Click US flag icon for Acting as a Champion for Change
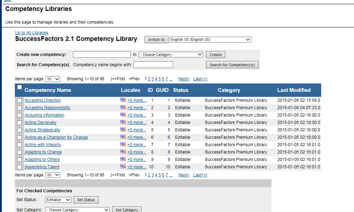Image resolution: width=354 pixels, height=212 pixels. (x=123, y=137)
